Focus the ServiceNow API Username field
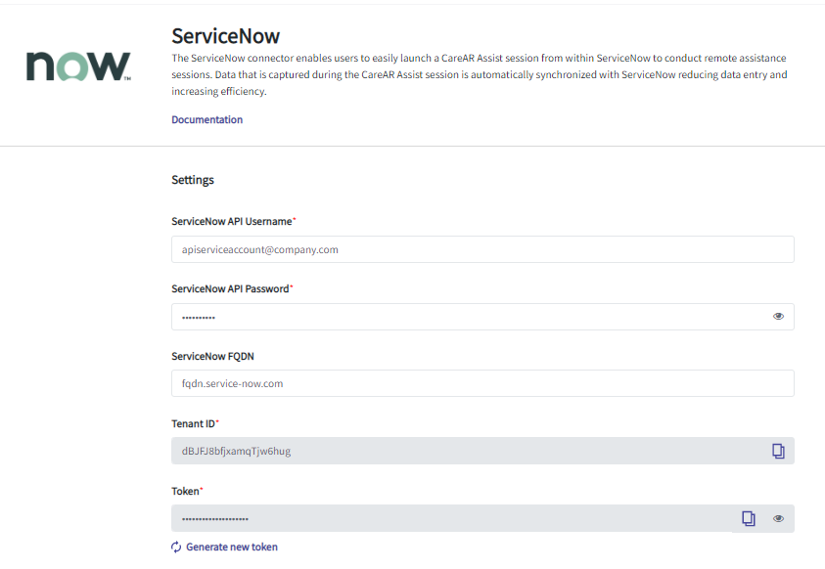Viewport: 825px width, 569px height. 482,249
